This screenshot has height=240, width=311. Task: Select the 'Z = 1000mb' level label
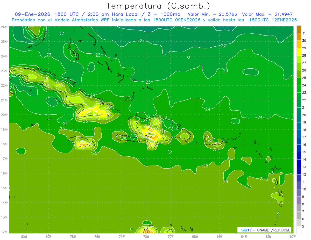point(164,14)
